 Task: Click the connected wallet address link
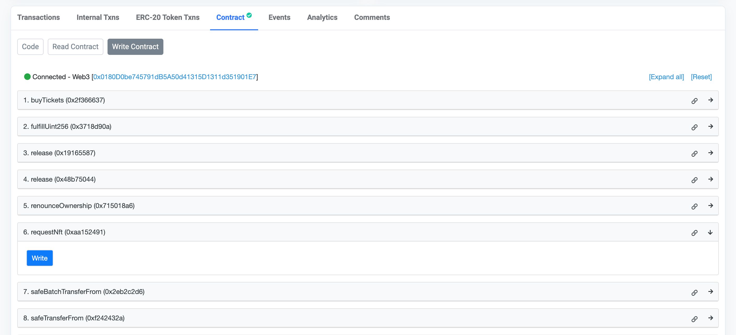(x=174, y=77)
